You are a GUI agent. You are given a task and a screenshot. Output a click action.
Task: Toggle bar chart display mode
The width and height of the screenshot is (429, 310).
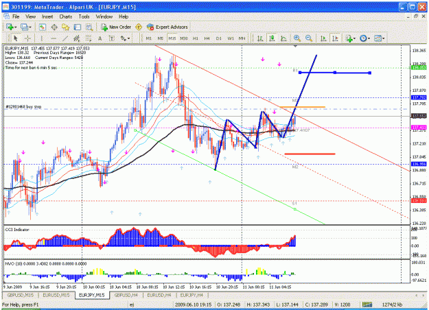click(x=260, y=38)
